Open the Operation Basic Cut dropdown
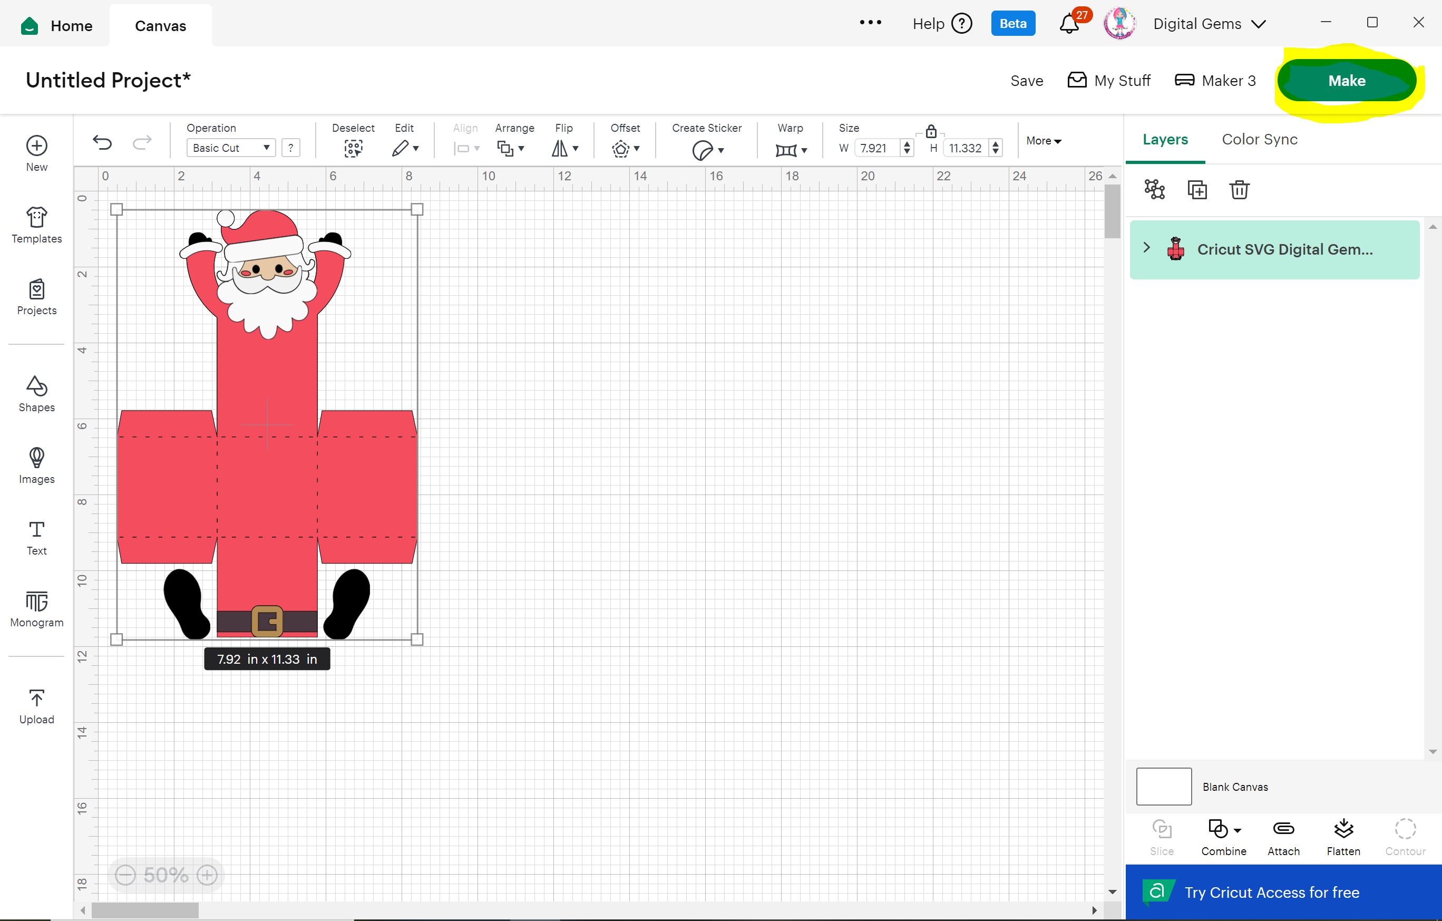Screen dimensions: 1442x921 (230, 148)
